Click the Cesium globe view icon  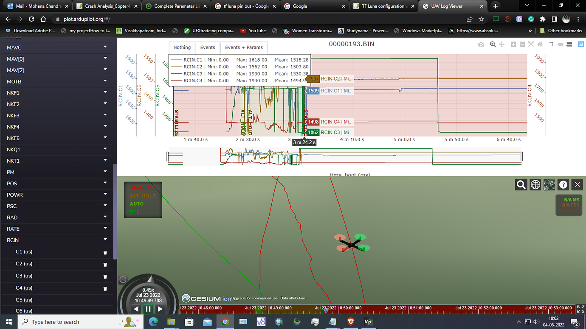point(535,184)
